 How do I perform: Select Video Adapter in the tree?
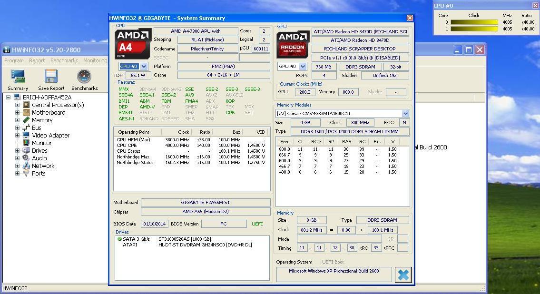[50, 135]
